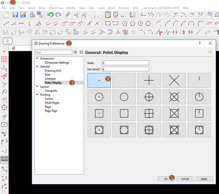Select Linetype in the tree
219x194 pixels.
[x=50, y=79]
